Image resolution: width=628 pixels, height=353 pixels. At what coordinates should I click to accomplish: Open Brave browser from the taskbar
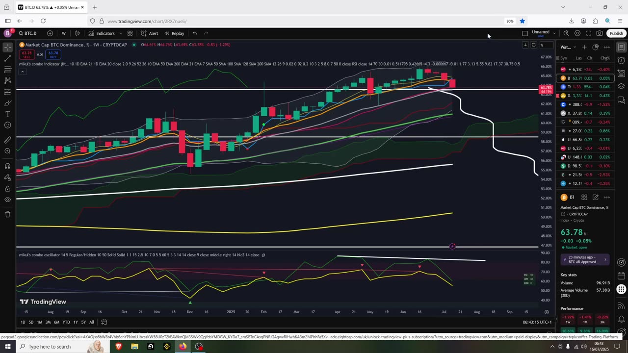(118, 347)
